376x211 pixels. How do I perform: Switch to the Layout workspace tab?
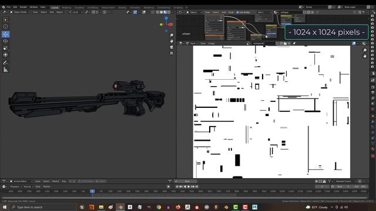[x=55, y=8]
